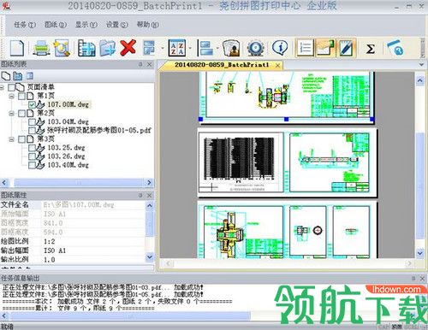428x330 pixels.
Task: Toggle the 第1页 checkbox
Action: coord(21,96)
